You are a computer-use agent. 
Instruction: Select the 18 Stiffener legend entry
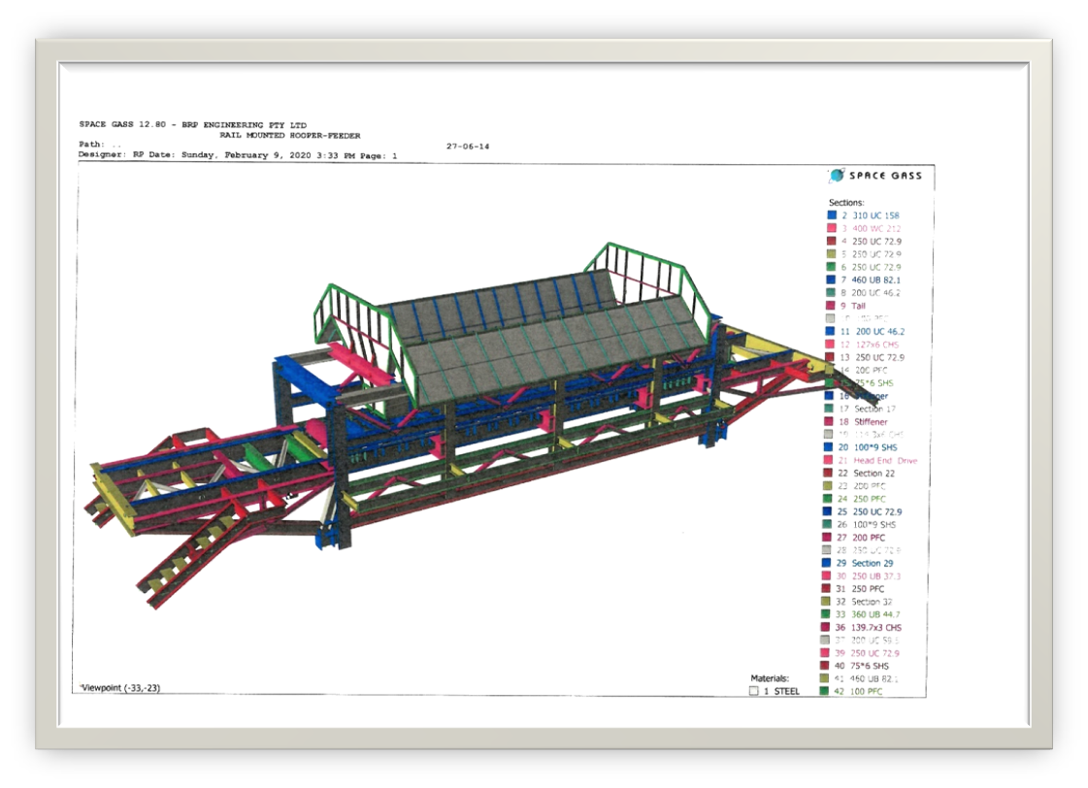863,422
